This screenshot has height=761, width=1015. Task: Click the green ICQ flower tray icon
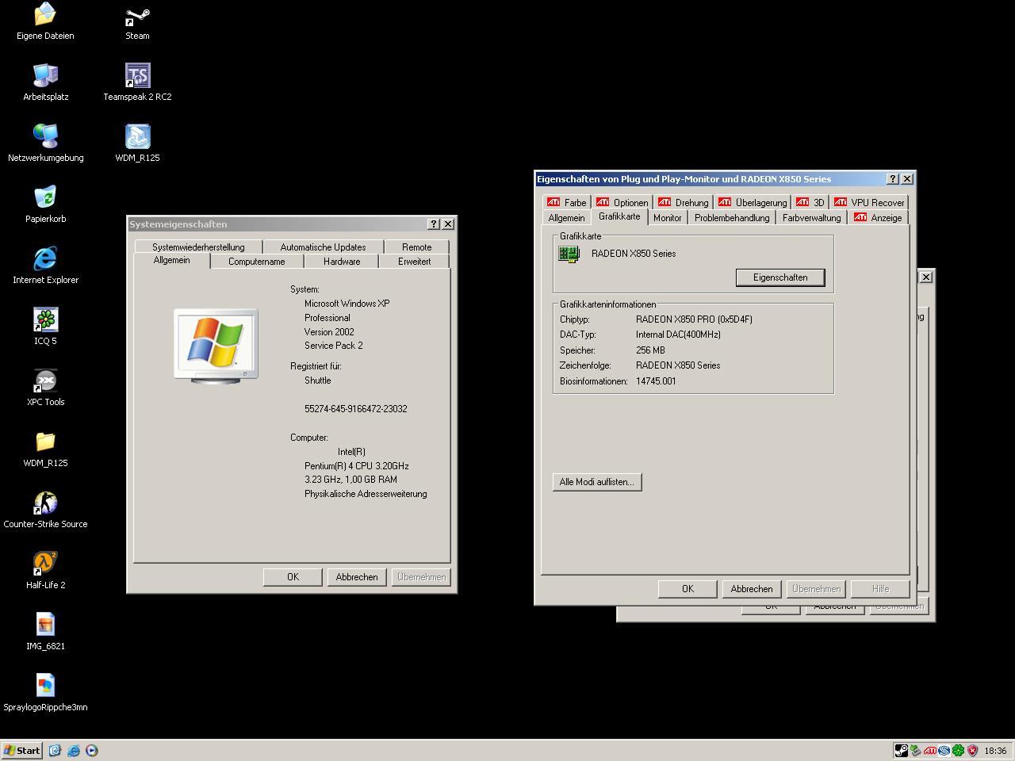pyautogui.click(x=958, y=750)
